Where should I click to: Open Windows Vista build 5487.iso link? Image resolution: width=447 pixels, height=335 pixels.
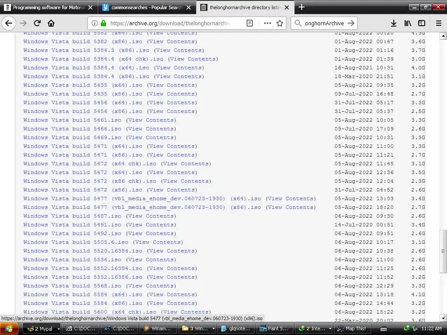point(72,216)
